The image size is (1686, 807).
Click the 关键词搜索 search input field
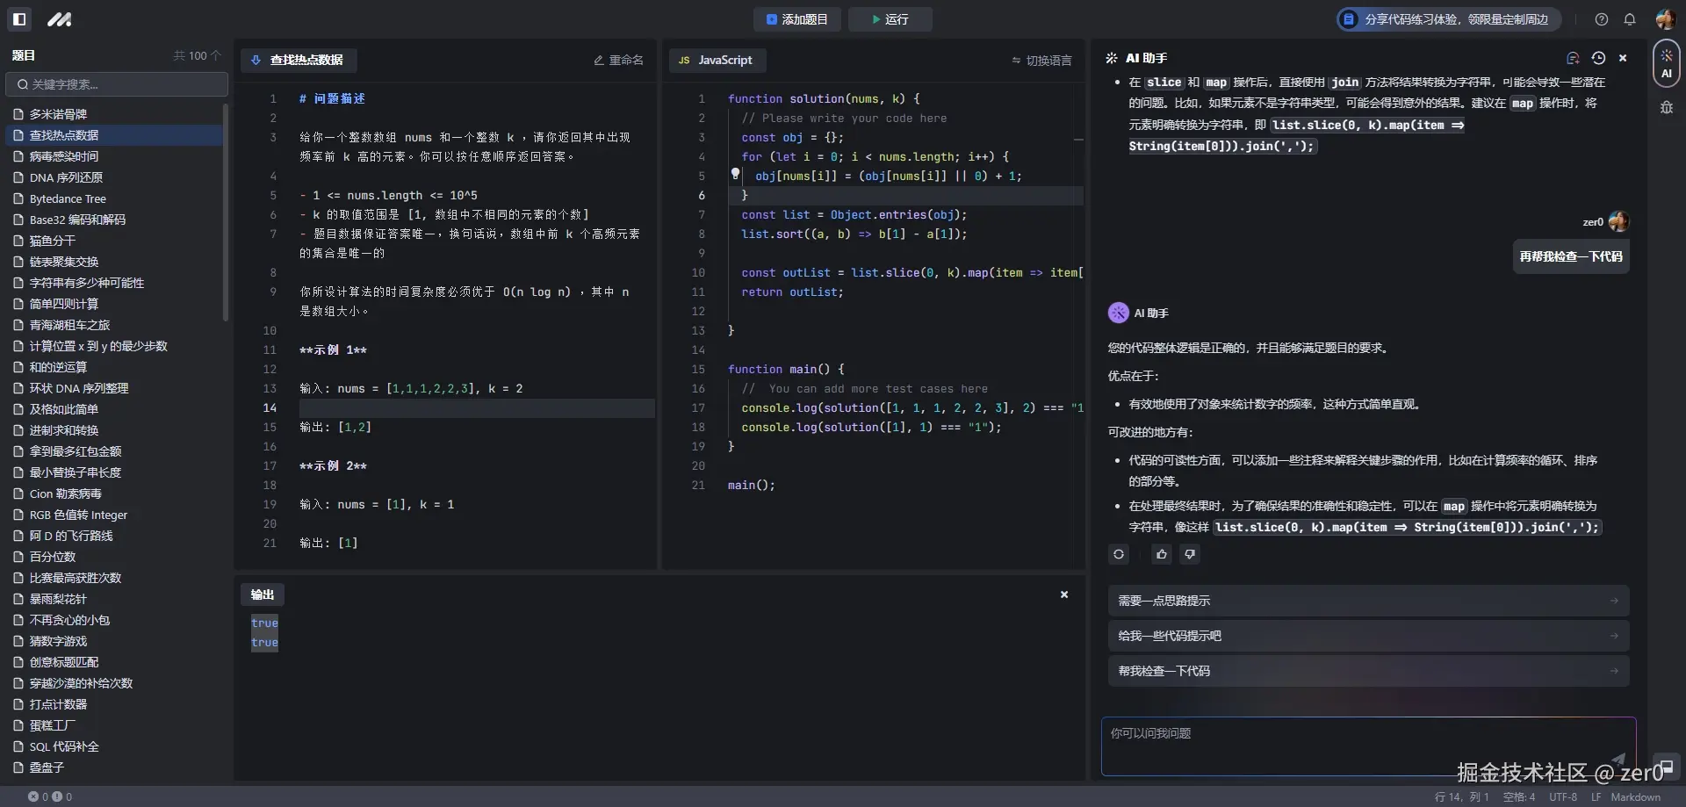[116, 84]
